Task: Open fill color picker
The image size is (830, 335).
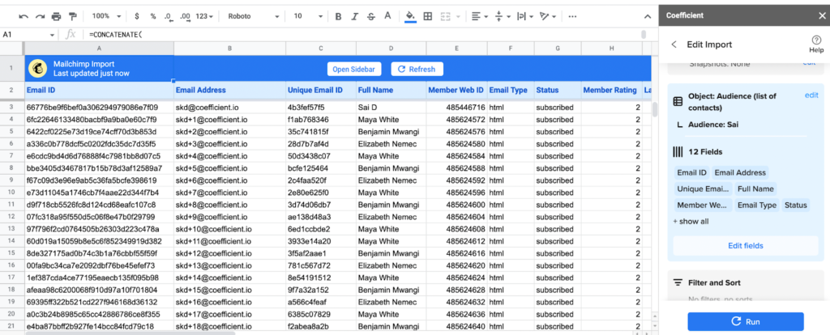Action: [409, 16]
